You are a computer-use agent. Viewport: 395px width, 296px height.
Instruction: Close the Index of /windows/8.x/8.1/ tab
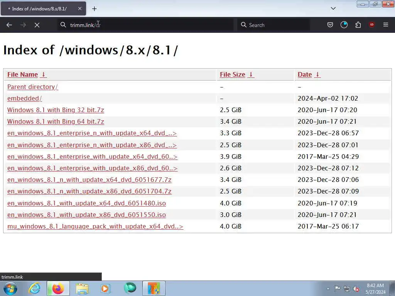pos(79,8)
